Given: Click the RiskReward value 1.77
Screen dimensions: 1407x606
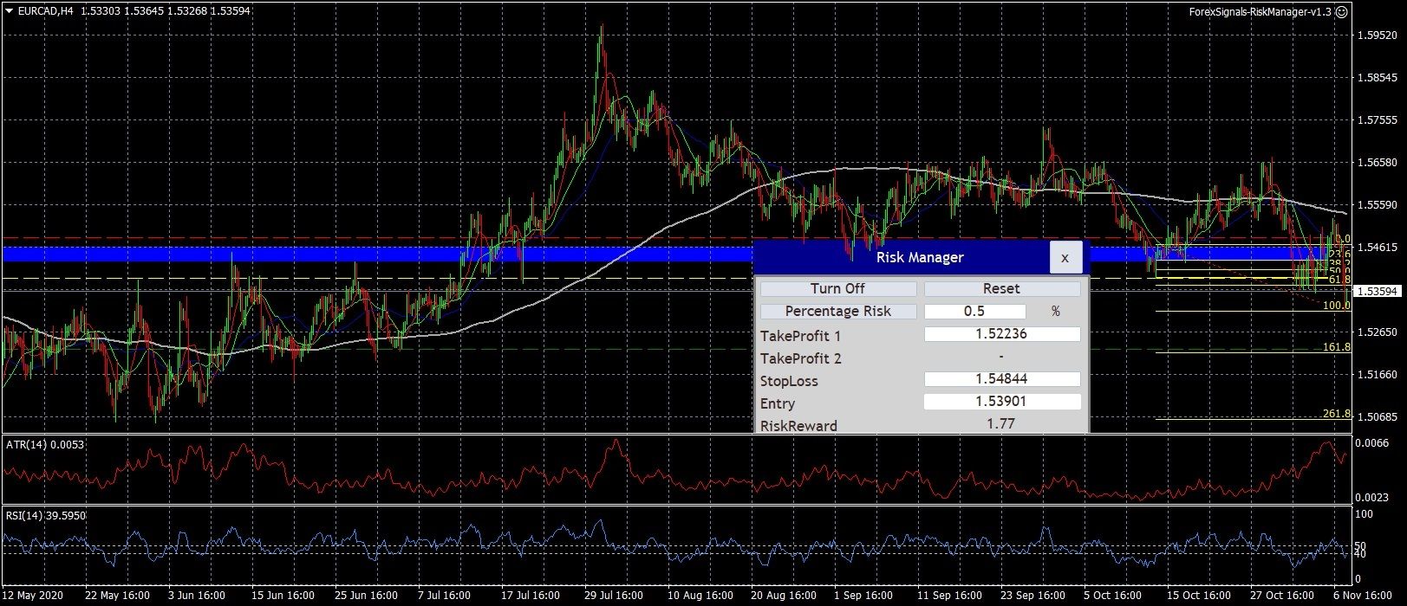Looking at the screenshot, I should tap(1001, 423).
